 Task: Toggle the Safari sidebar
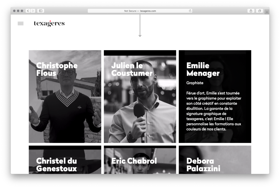(41, 11)
